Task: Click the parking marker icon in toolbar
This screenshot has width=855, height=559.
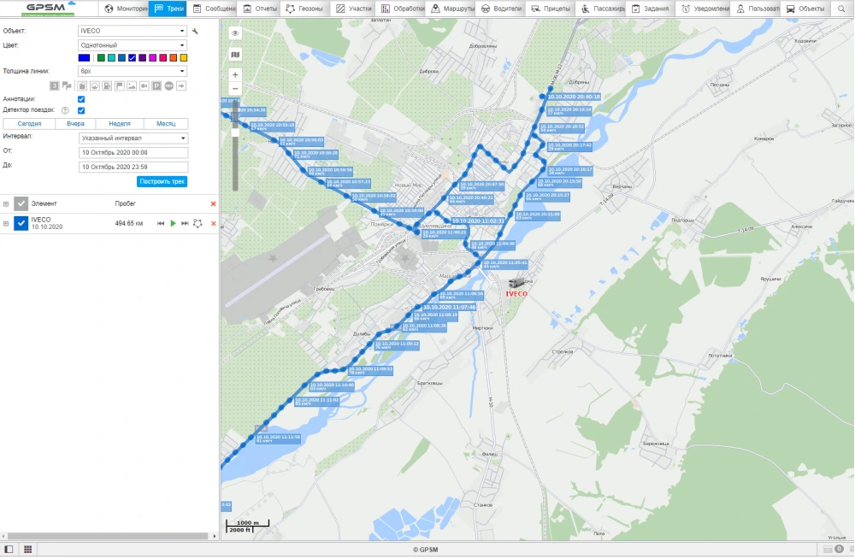Action: (x=156, y=85)
